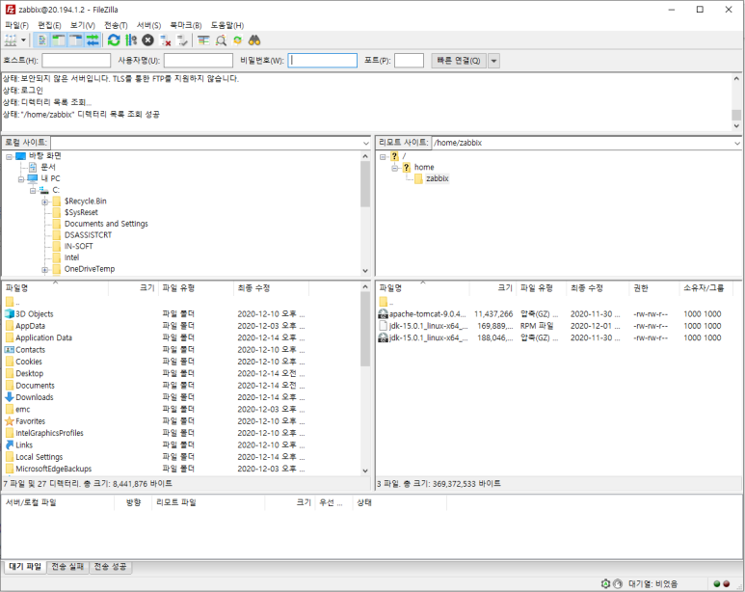Collapse the remote home tree node
The height and width of the screenshot is (592, 745).
[394, 168]
